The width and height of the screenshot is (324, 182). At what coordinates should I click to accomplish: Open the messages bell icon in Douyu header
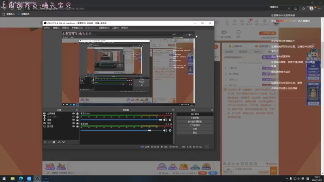click(257, 22)
